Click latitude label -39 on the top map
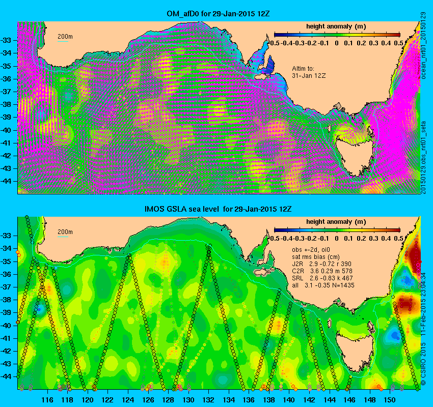 coord(5,117)
